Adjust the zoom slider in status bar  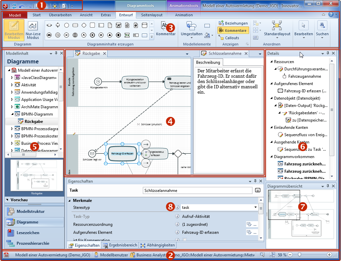pyautogui.click(x=300, y=255)
